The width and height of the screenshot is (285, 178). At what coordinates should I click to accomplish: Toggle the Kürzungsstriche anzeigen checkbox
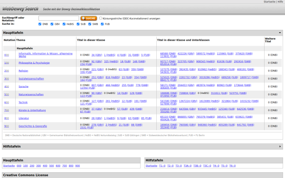(101, 18)
